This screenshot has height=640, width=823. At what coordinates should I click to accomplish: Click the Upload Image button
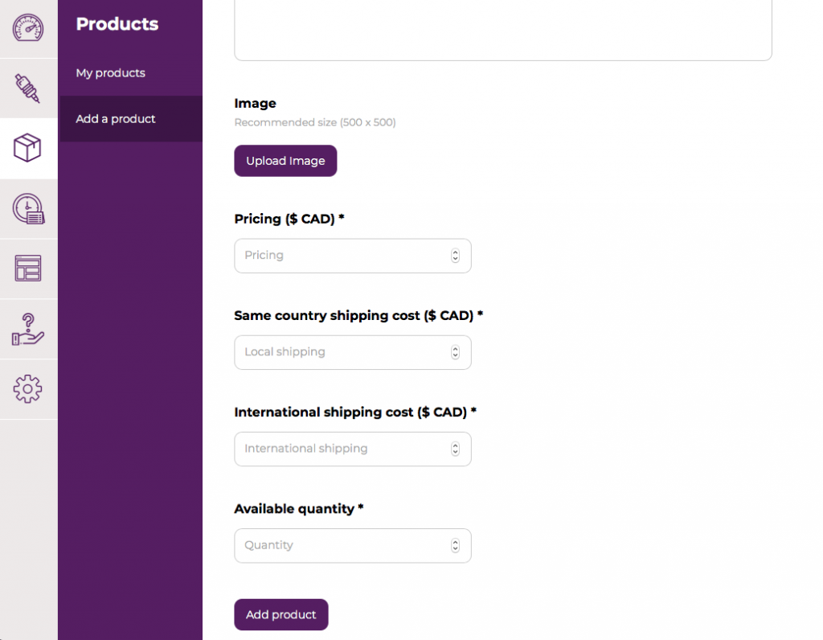coord(285,161)
